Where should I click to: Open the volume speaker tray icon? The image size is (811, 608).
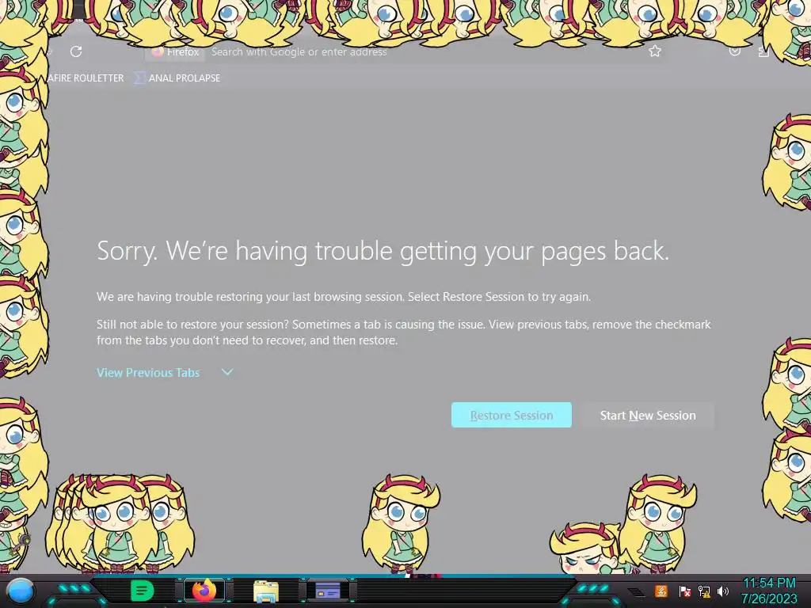(x=723, y=591)
